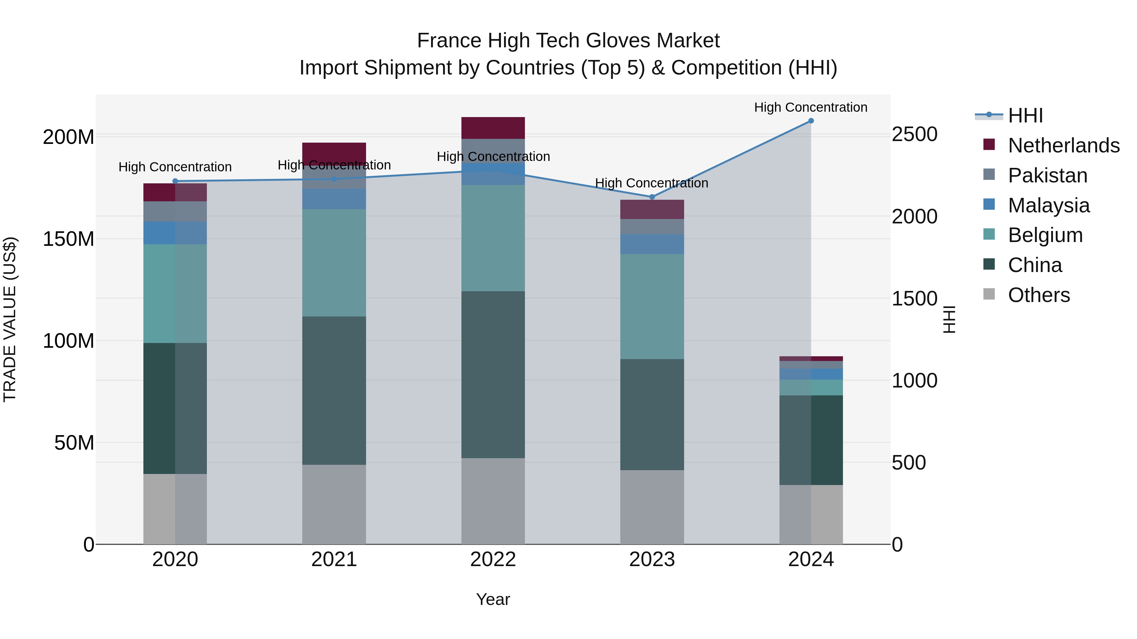Toggle the HHI line legend entry

click(x=1009, y=115)
